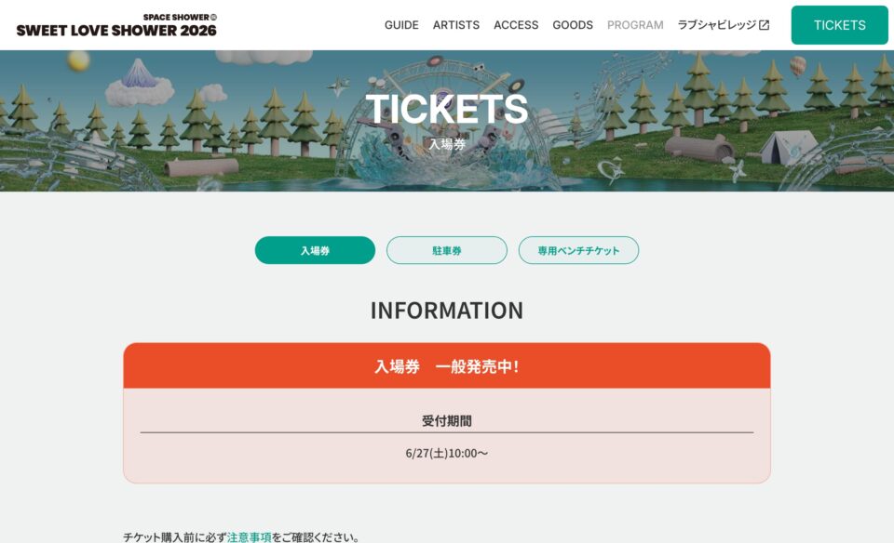Select GOODS in the top navigation
This screenshot has width=894, height=543.
573,25
